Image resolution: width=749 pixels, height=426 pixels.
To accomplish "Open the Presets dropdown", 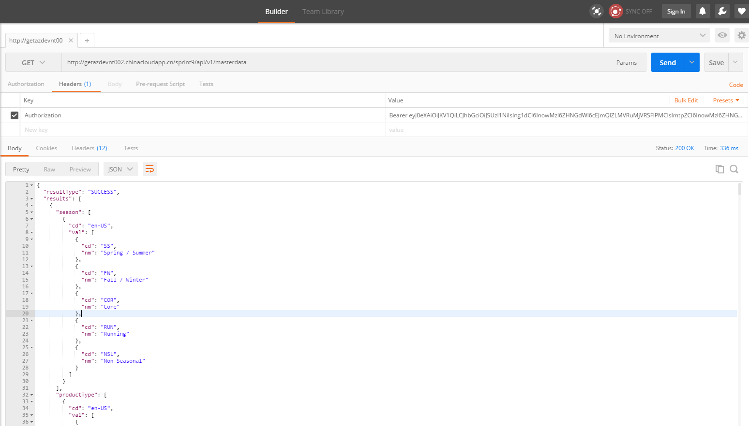I will [726, 100].
